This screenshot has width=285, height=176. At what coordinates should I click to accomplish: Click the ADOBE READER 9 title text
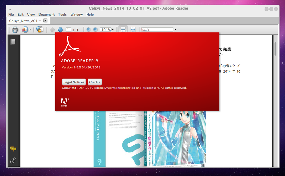pos(79,61)
